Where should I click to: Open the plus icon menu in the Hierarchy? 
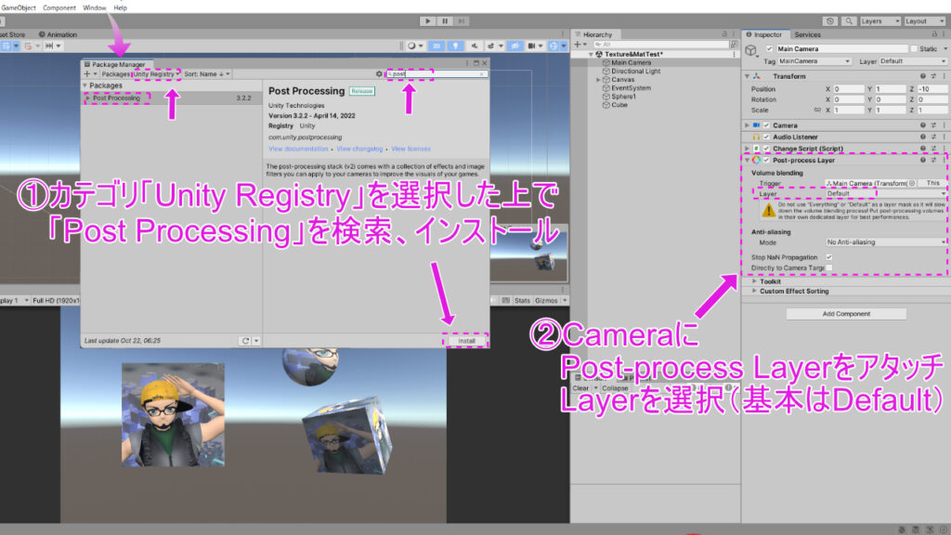click(x=578, y=43)
